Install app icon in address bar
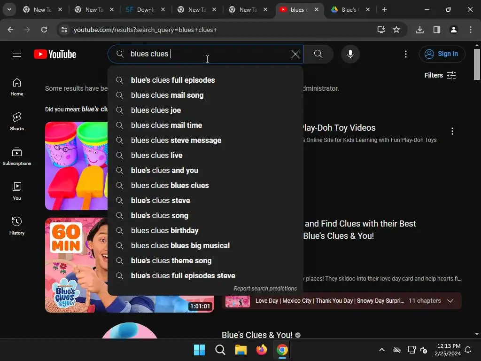 click(381, 30)
